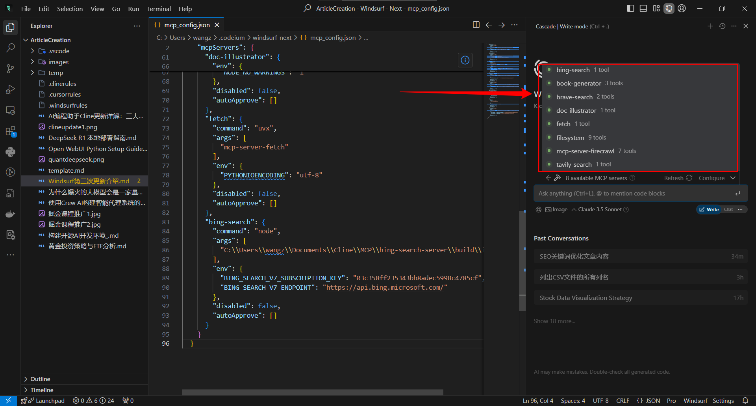Open Cascade conversation history
756x406 pixels.
(x=722, y=26)
